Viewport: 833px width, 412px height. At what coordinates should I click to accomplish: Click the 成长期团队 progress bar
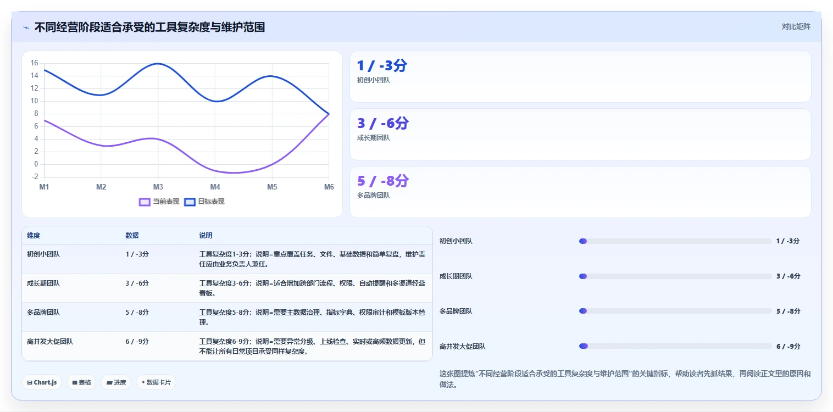(x=675, y=276)
